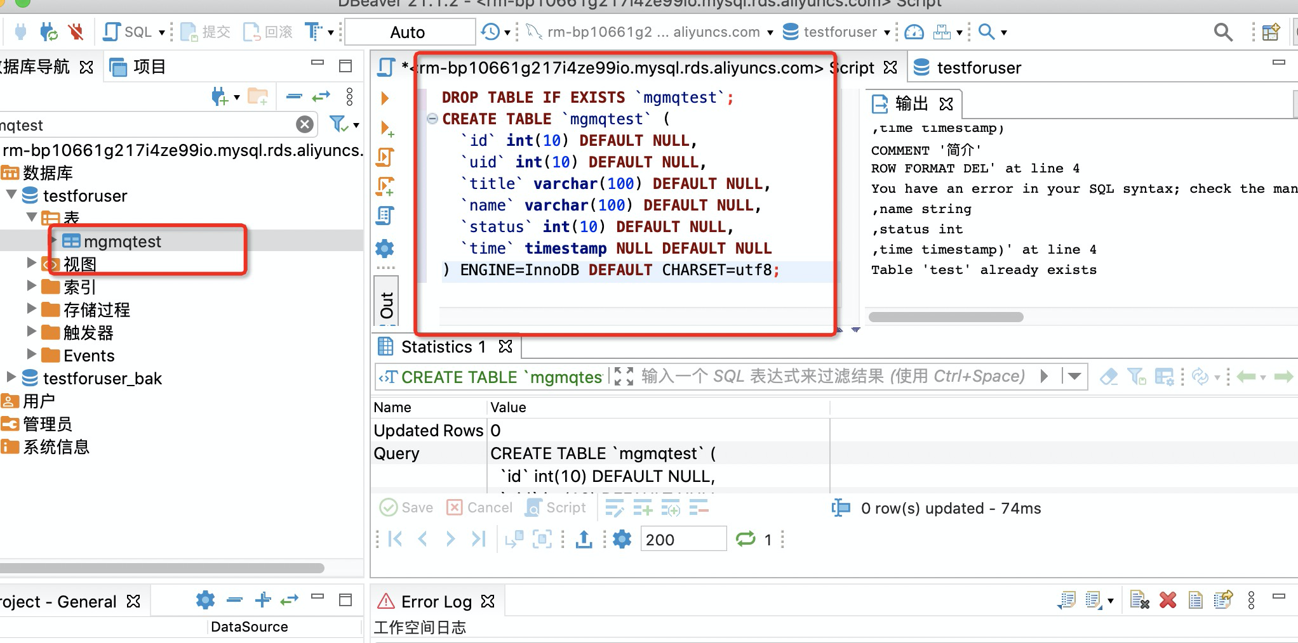Select 用户 node in navigator
Viewport: 1298px width, 643px height.
pyautogui.click(x=38, y=401)
